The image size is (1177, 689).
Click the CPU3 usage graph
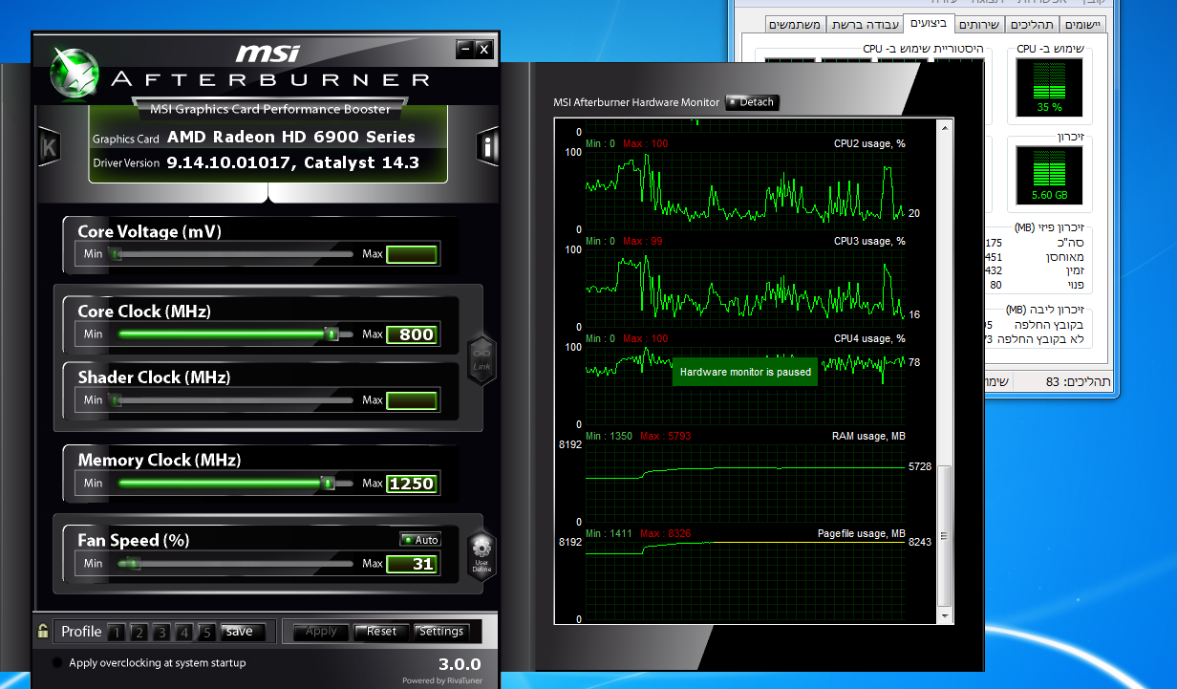click(x=745, y=288)
